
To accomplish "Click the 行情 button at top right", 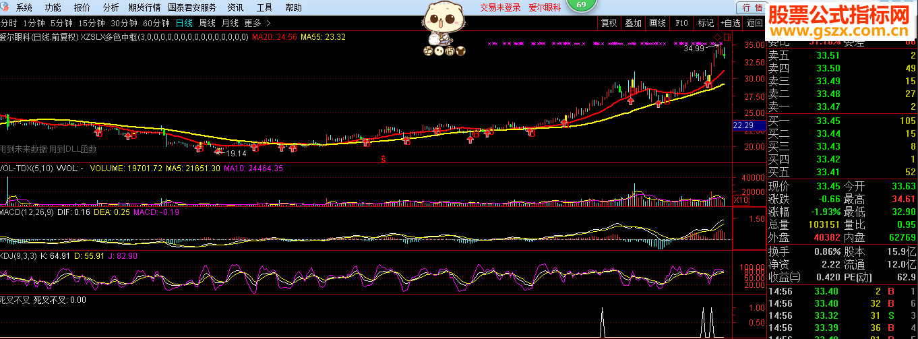I will (x=752, y=7).
